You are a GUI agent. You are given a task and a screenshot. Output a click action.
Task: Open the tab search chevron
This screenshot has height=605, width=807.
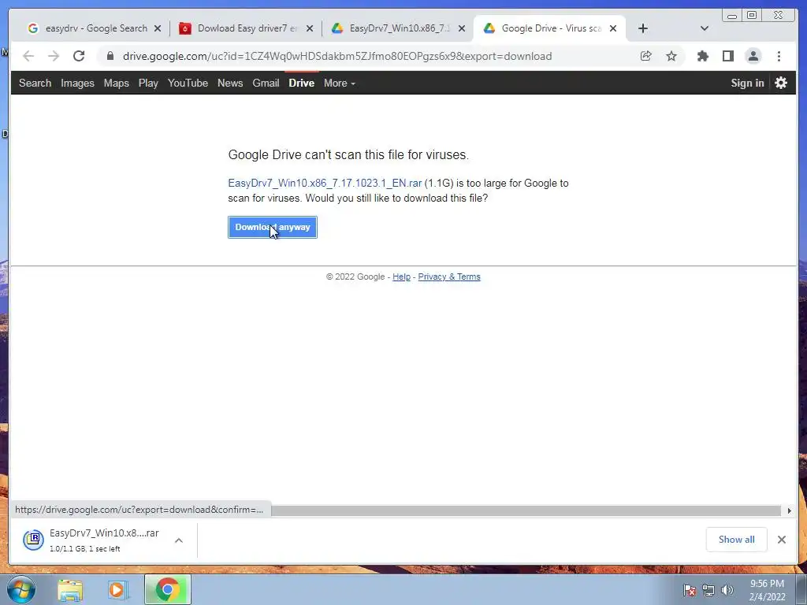coord(705,28)
